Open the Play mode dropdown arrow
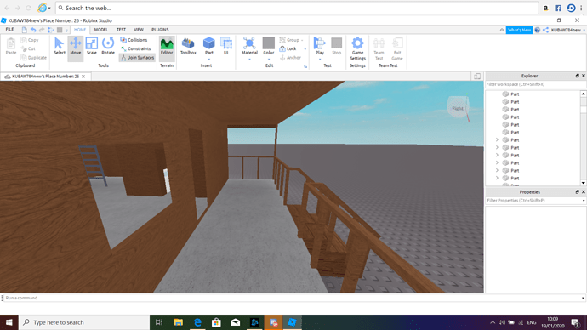The width and height of the screenshot is (587, 330). pyautogui.click(x=319, y=59)
